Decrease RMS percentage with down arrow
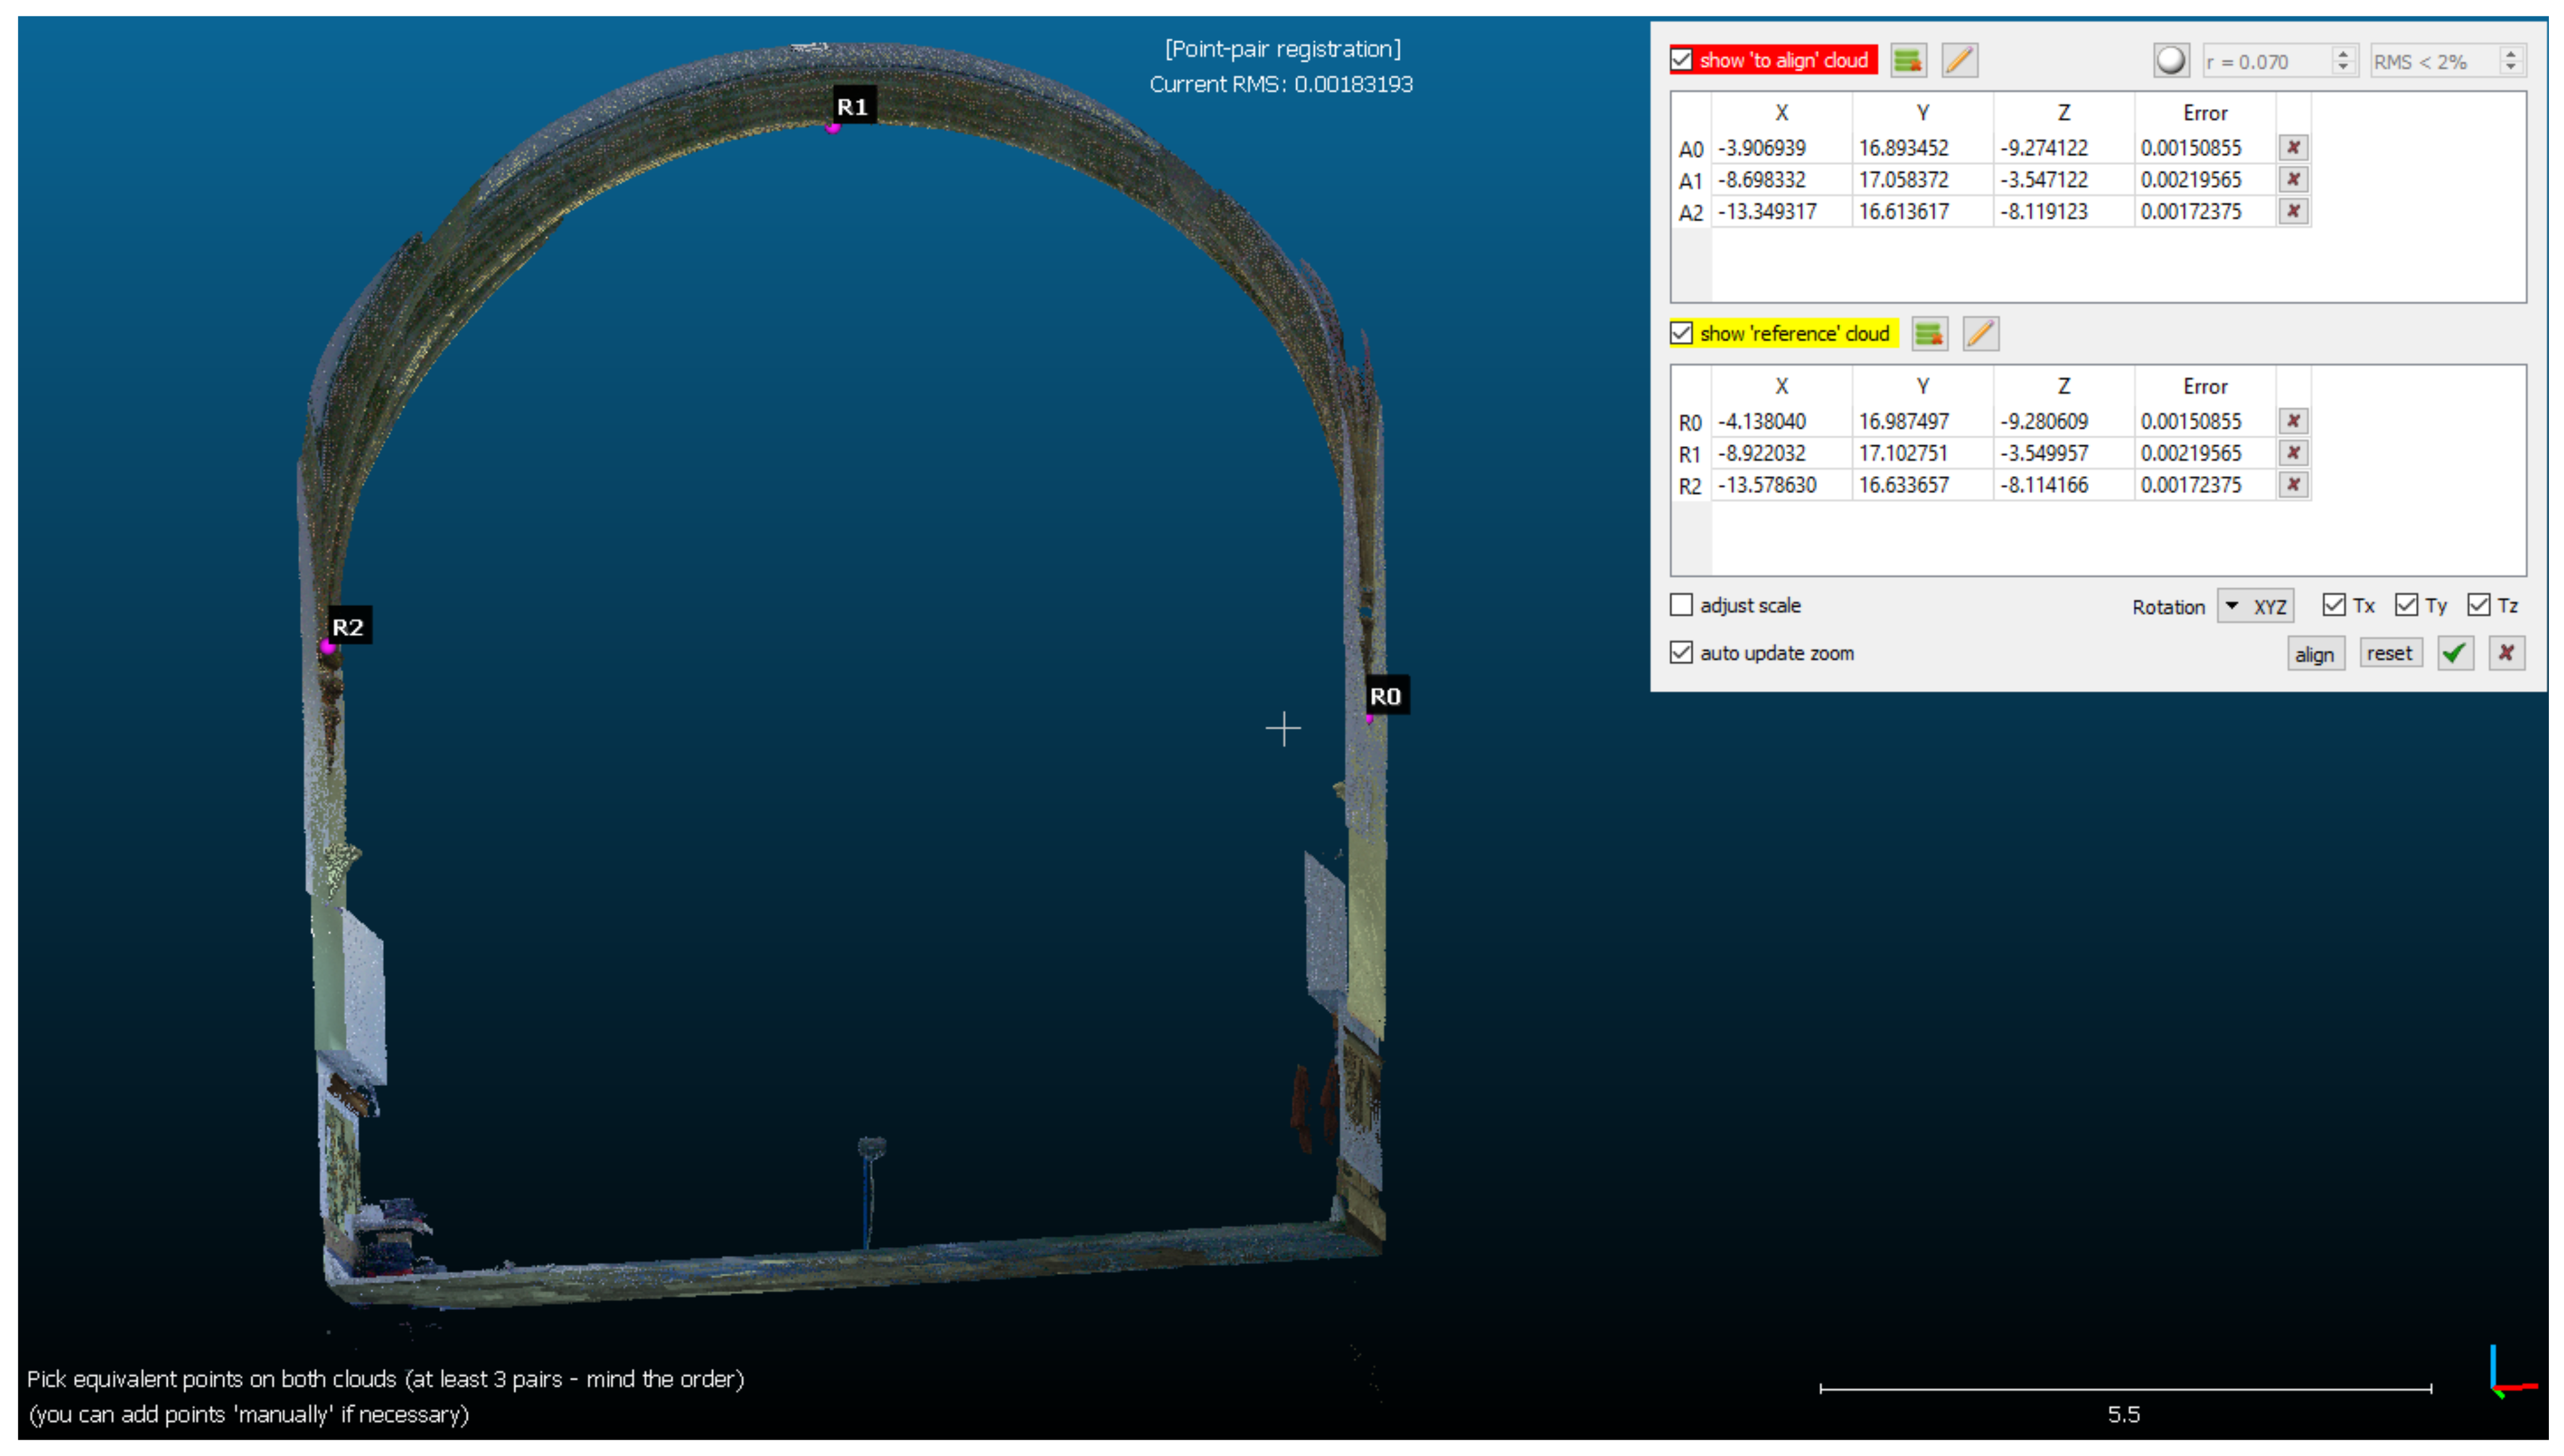Screen dimensions: 2564x1456 pyautogui.click(x=2511, y=68)
